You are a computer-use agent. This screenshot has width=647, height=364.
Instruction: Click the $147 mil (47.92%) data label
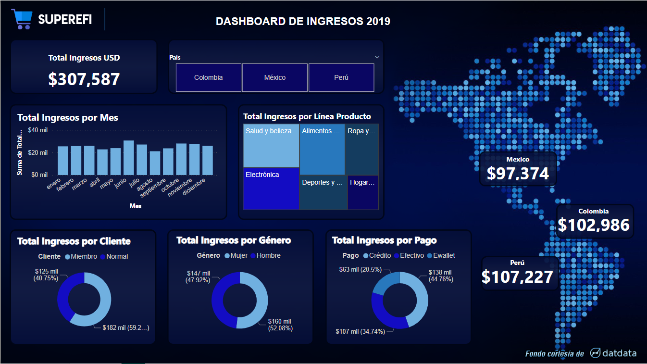[198, 276]
